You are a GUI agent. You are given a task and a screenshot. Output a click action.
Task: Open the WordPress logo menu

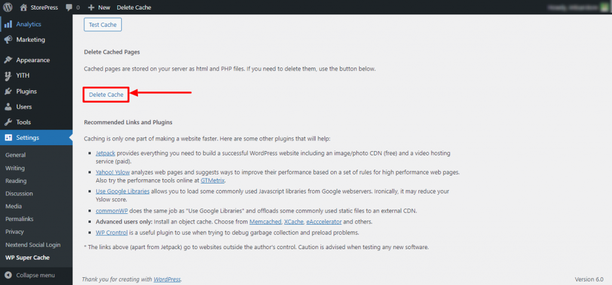pos(8,7)
